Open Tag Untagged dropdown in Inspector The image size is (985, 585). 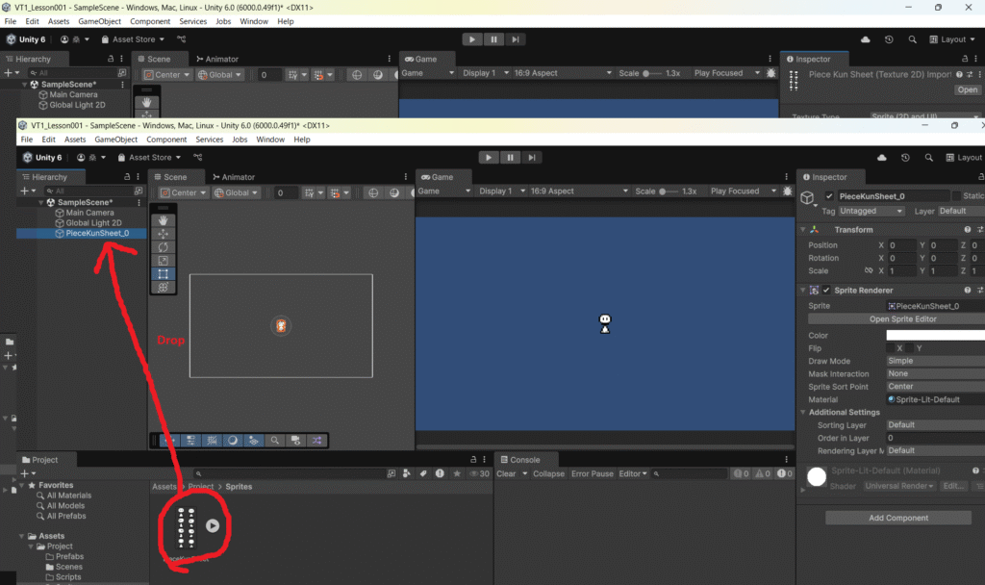[x=871, y=211]
